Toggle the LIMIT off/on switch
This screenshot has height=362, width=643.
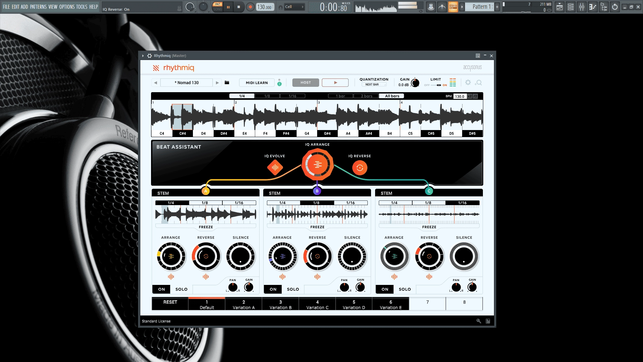[x=436, y=85]
